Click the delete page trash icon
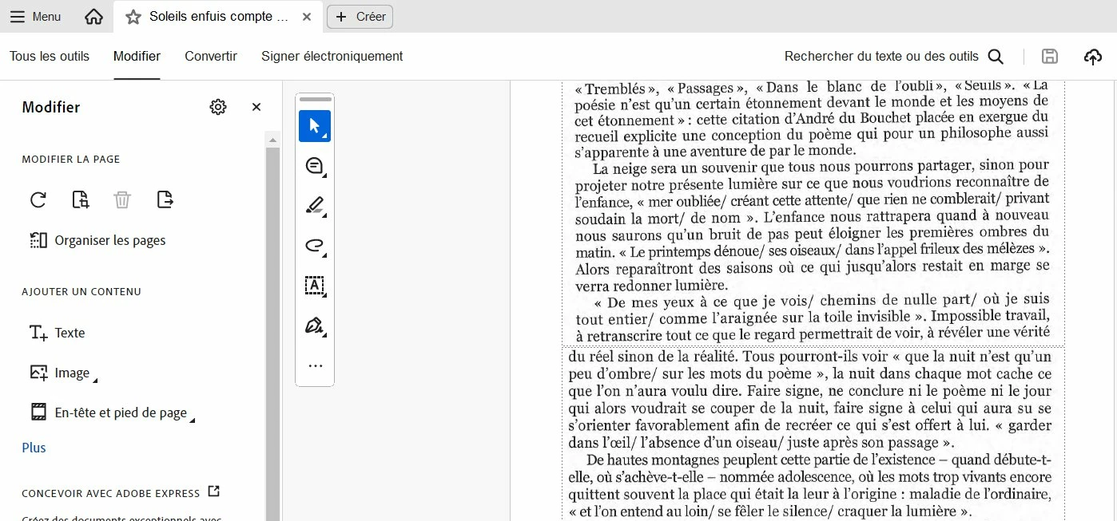1117x521 pixels. point(122,199)
